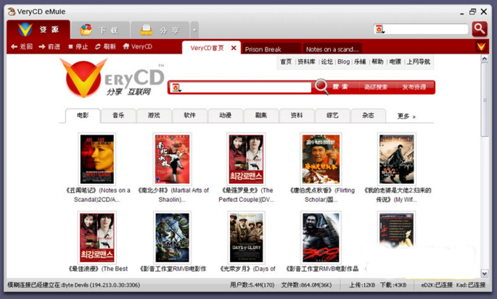Viewport: 497px width, 299px height.
Task: Open the Blog navigation link
Action: [x=344, y=62]
